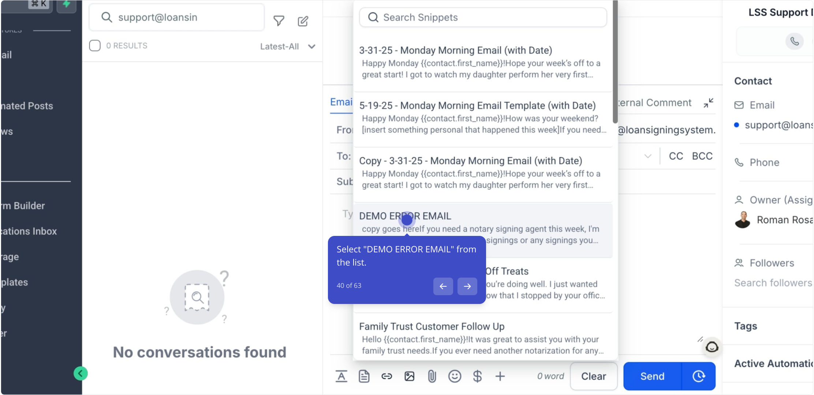Screen dimensions: 814x395
Task: Attach a file with the paperclip icon
Action: (432, 376)
